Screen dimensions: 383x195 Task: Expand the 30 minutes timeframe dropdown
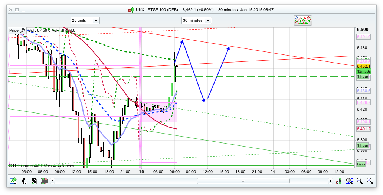196,21
